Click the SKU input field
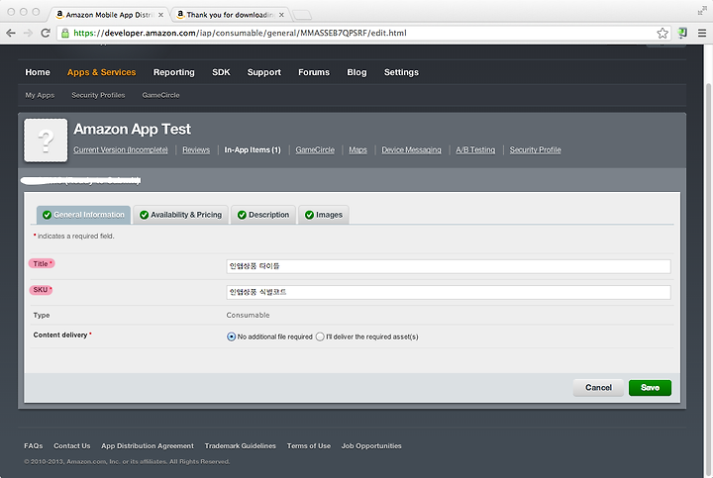This screenshot has width=713, height=478. (449, 292)
